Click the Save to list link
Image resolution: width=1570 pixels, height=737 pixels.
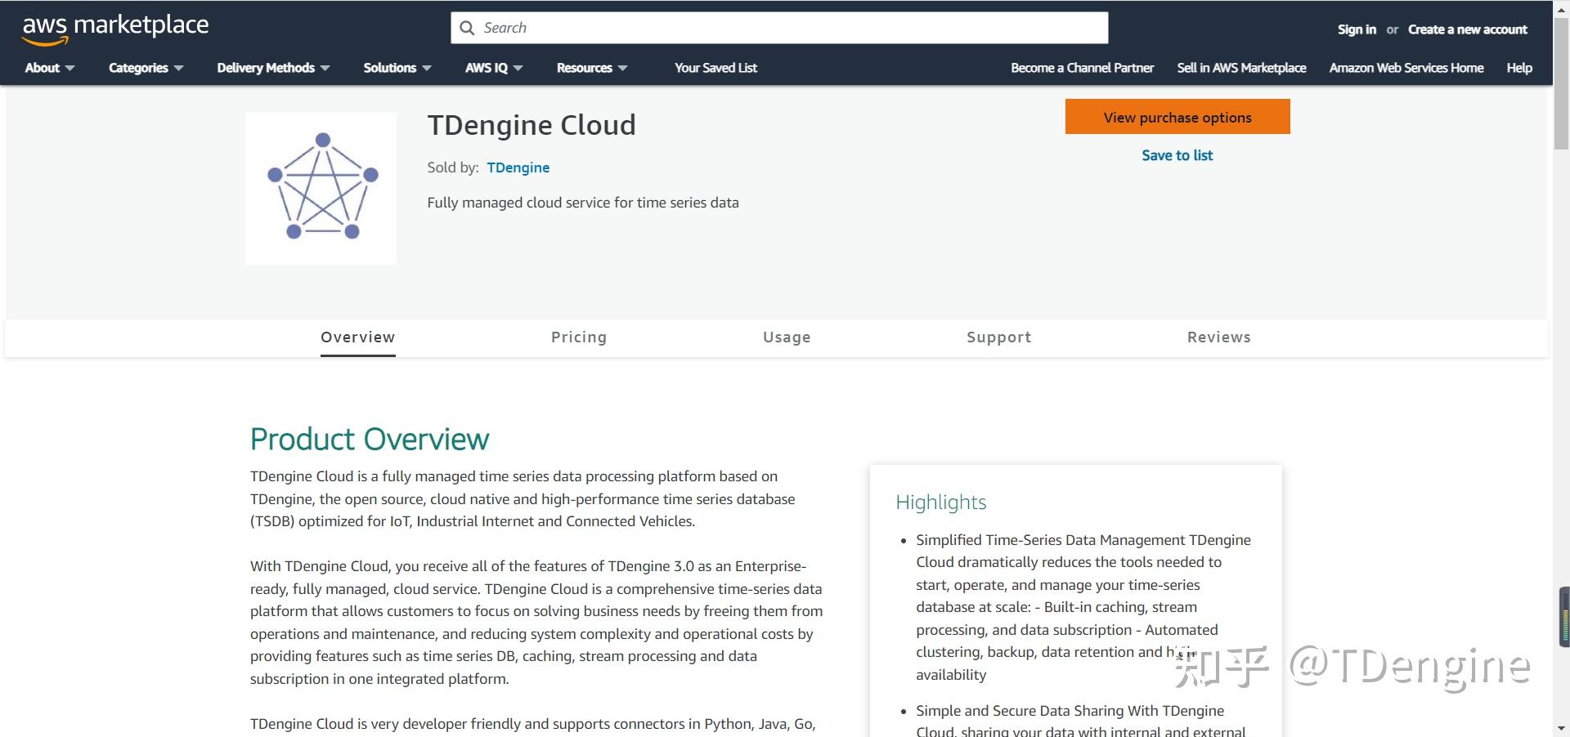click(x=1177, y=155)
